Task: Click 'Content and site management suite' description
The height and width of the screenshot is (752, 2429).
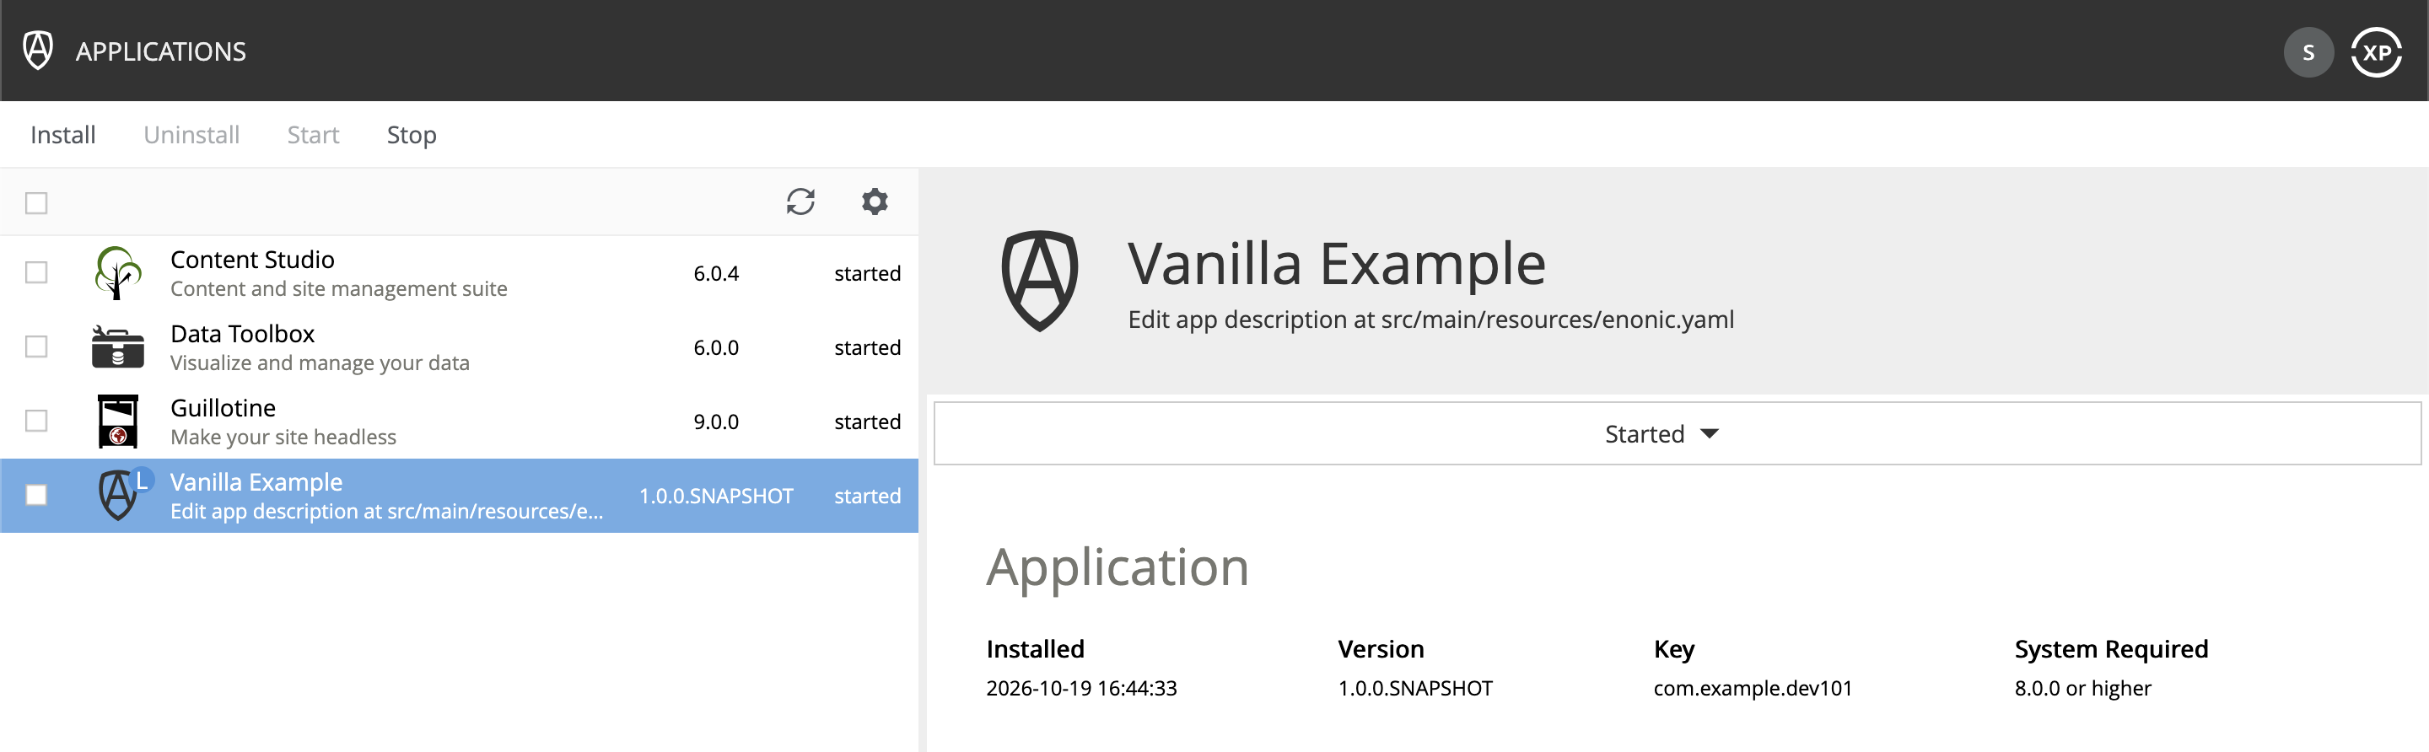Action: (338, 288)
